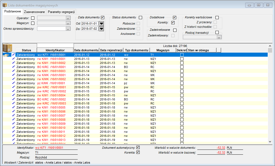
Task: Click the list scrollbar down arrow
Action: [x=270, y=142]
